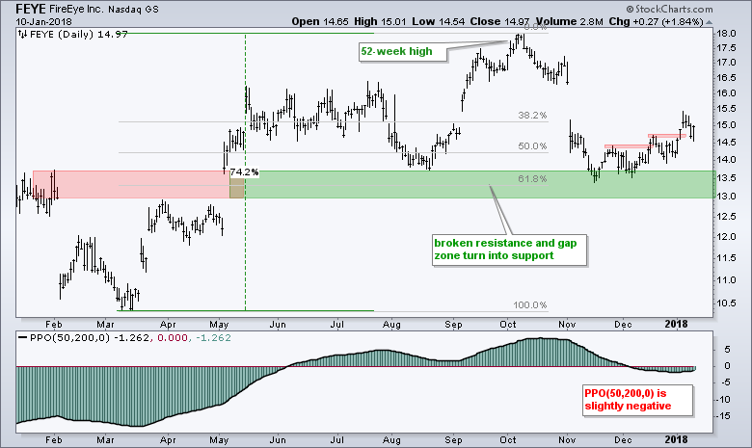The height and width of the screenshot is (448, 752).
Task: Click the green support zone rectangle
Action: point(479,184)
